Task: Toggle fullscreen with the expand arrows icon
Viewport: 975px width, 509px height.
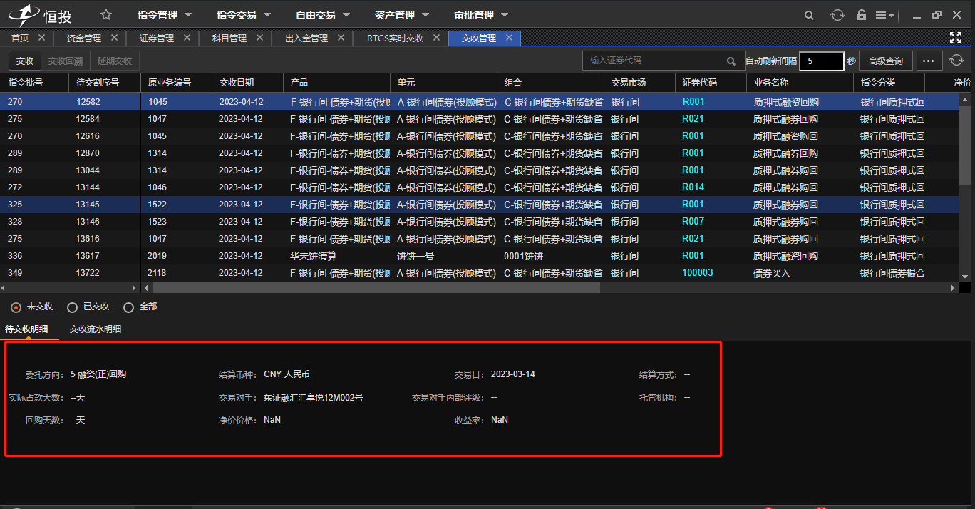Action: [956, 38]
